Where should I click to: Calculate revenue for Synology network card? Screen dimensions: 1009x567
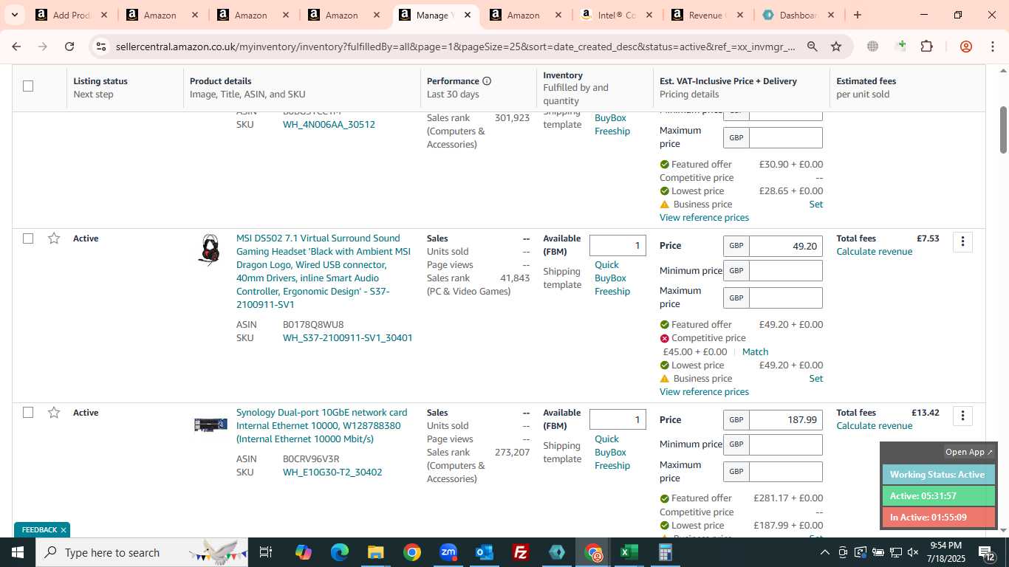tap(874, 426)
